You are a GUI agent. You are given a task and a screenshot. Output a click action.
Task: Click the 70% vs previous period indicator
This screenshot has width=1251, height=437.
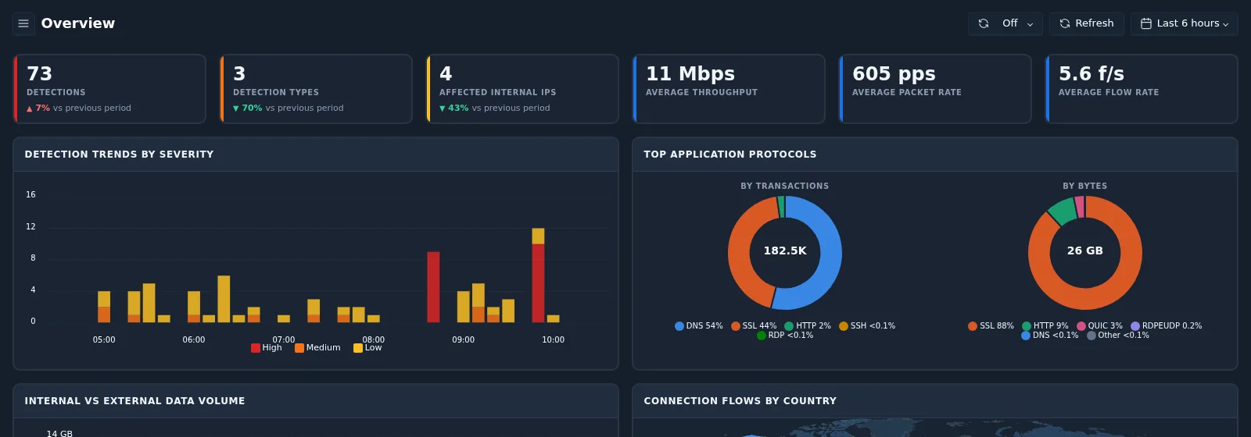pos(289,108)
